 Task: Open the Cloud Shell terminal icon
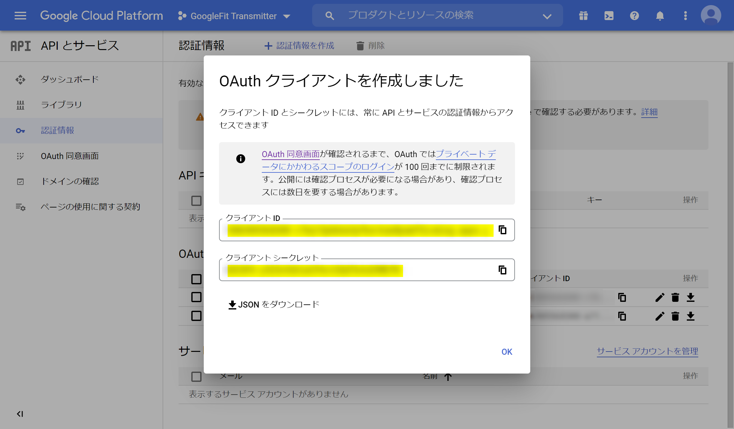tap(609, 16)
